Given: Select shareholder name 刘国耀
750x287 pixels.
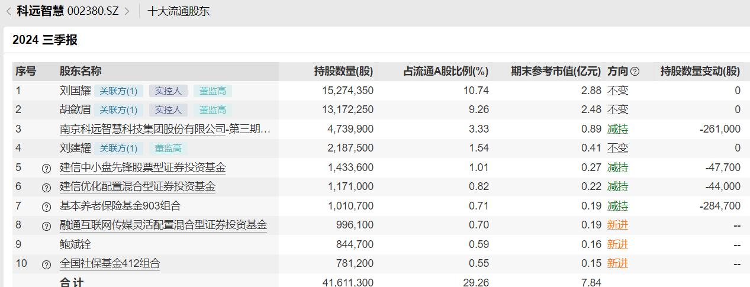Looking at the screenshot, I should (x=75, y=91).
